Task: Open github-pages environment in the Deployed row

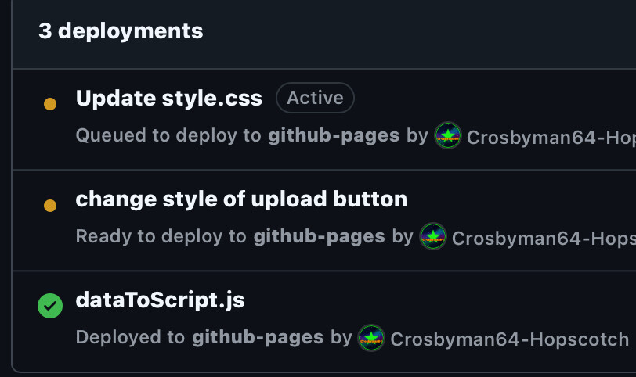Action: point(258,337)
